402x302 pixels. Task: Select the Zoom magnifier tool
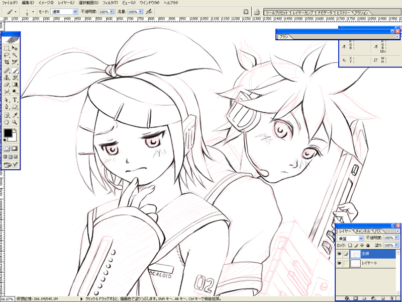15,122
